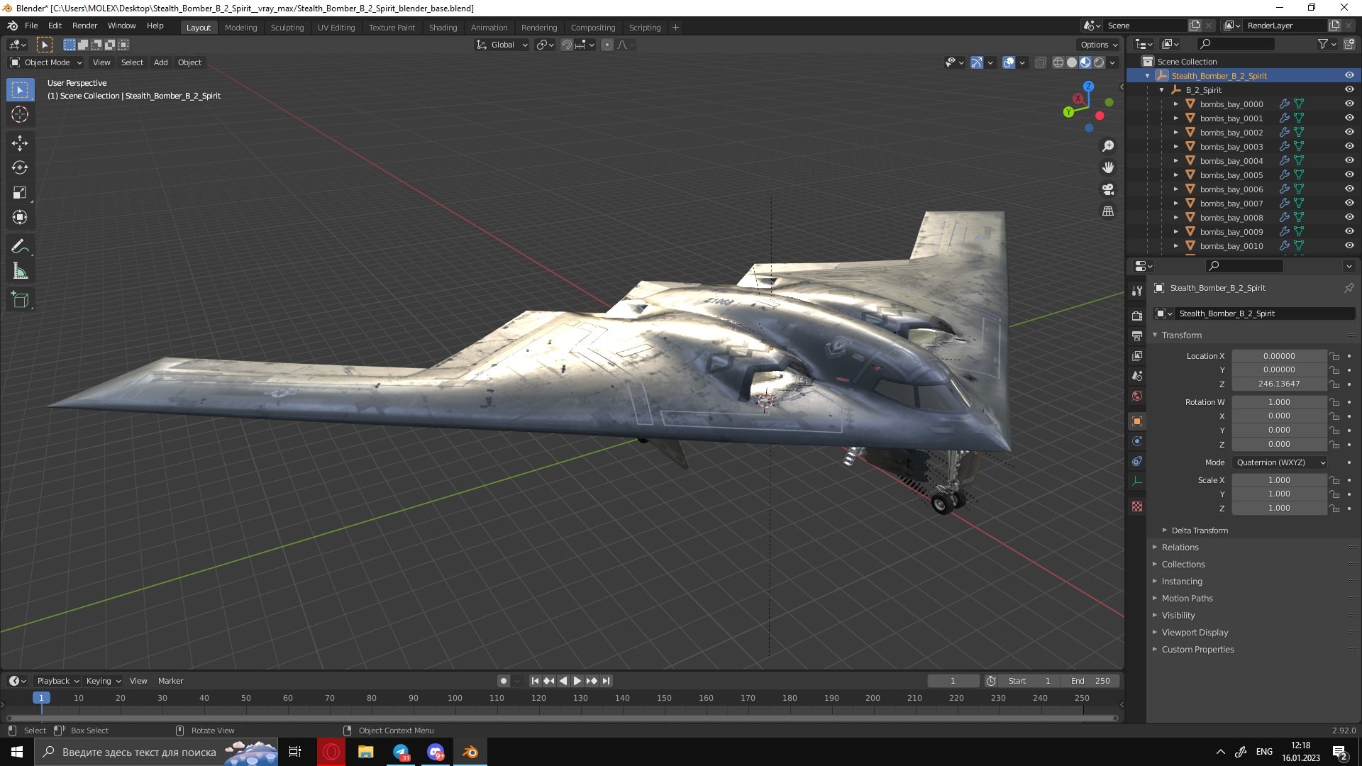1362x766 pixels.
Task: Open the Physics properties tab
Action: point(1137,441)
